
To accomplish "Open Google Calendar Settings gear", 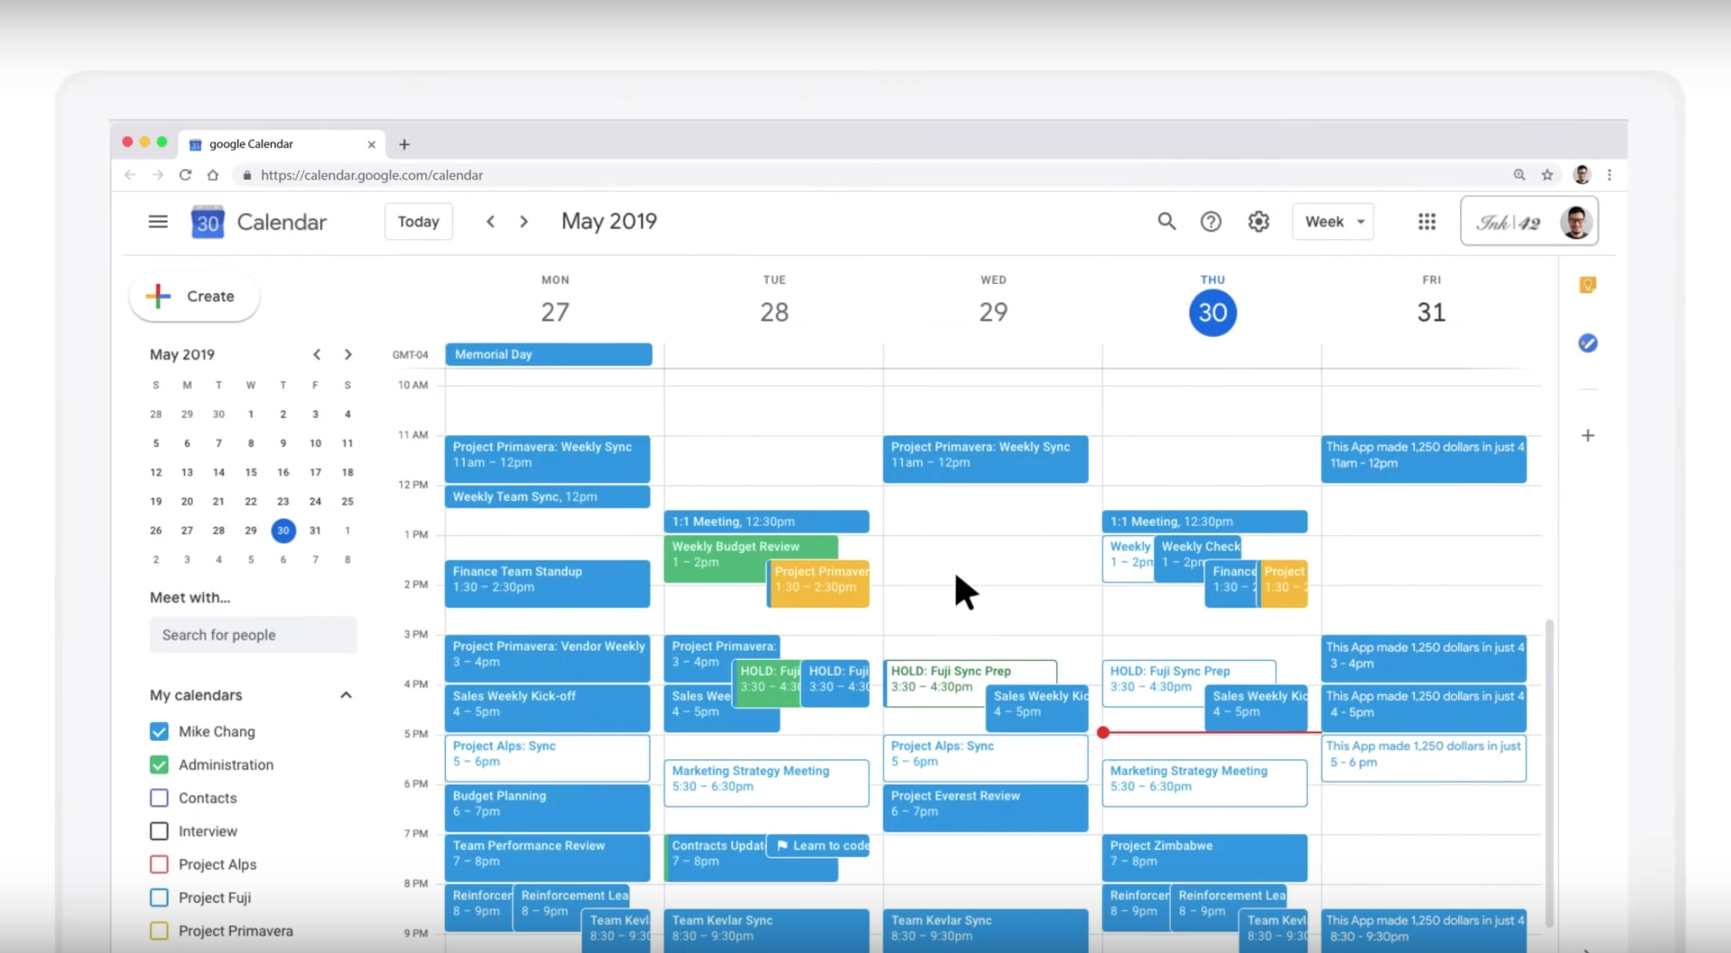I will [1258, 221].
